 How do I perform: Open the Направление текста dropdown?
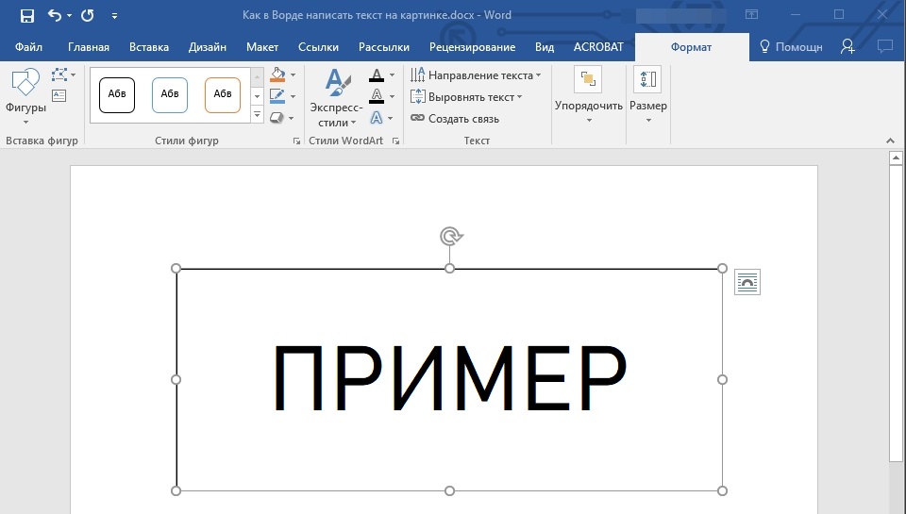pyautogui.click(x=476, y=75)
